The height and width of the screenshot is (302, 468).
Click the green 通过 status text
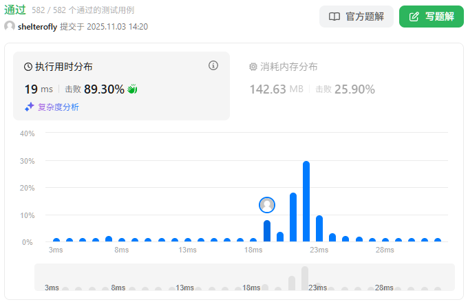click(x=15, y=10)
